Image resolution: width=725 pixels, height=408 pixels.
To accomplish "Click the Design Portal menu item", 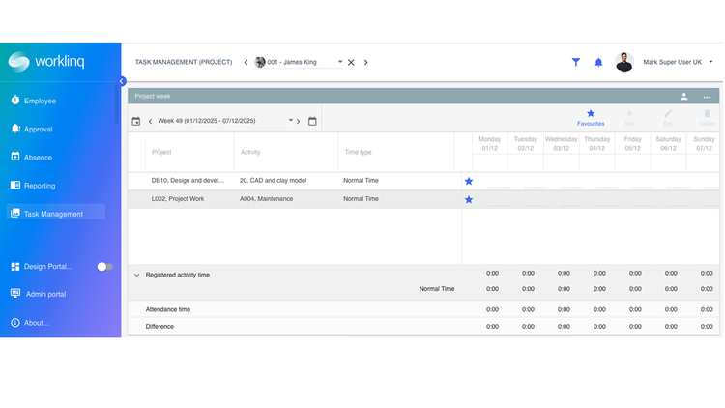I will point(47,267).
